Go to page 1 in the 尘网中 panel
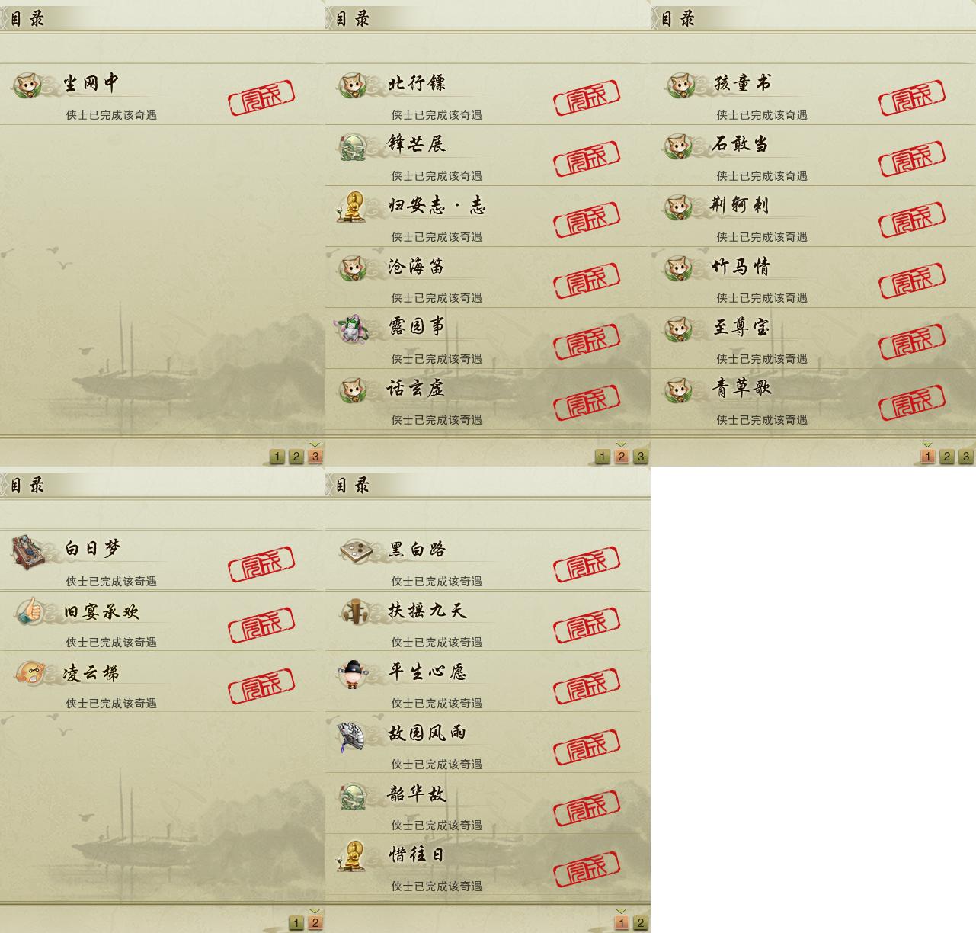The width and height of the screenshot is (976, 933). 277,457
